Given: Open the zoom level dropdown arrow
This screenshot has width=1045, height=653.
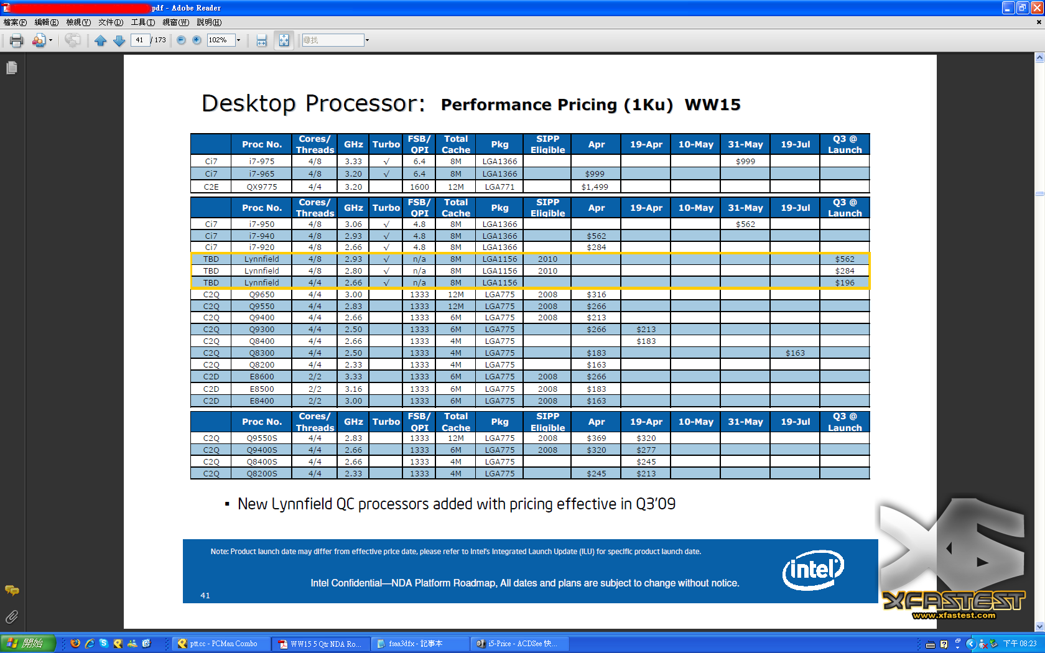Looking at the screenshot, I should 238,40.
